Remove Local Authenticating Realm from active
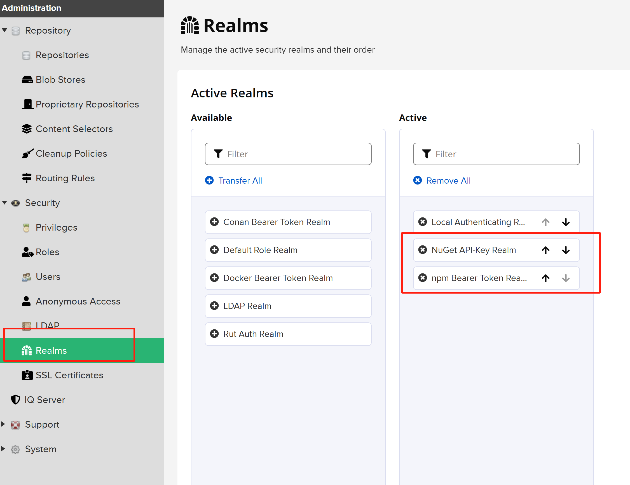630x485 pixels. [x=423, y=222]
